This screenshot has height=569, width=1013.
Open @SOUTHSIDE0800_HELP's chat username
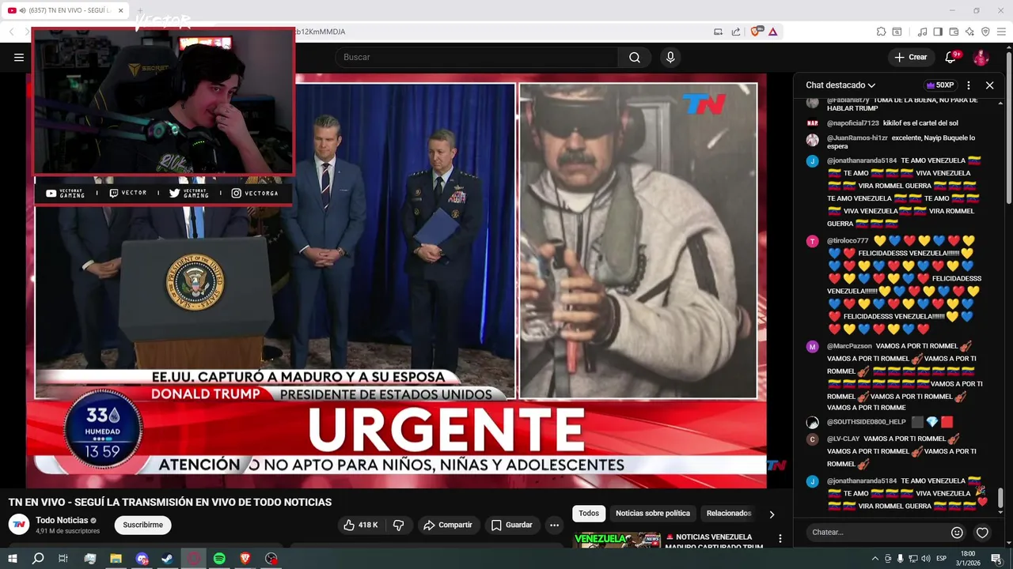pyautogui.click(x=866, y=422)
